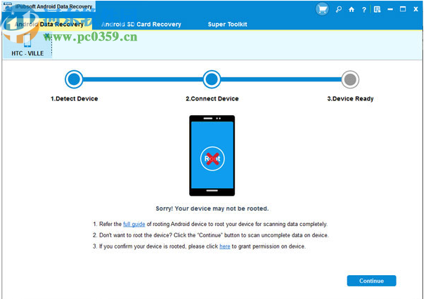
Task: Close the iPubsoft application window
Action: click(x=415, y=9)
